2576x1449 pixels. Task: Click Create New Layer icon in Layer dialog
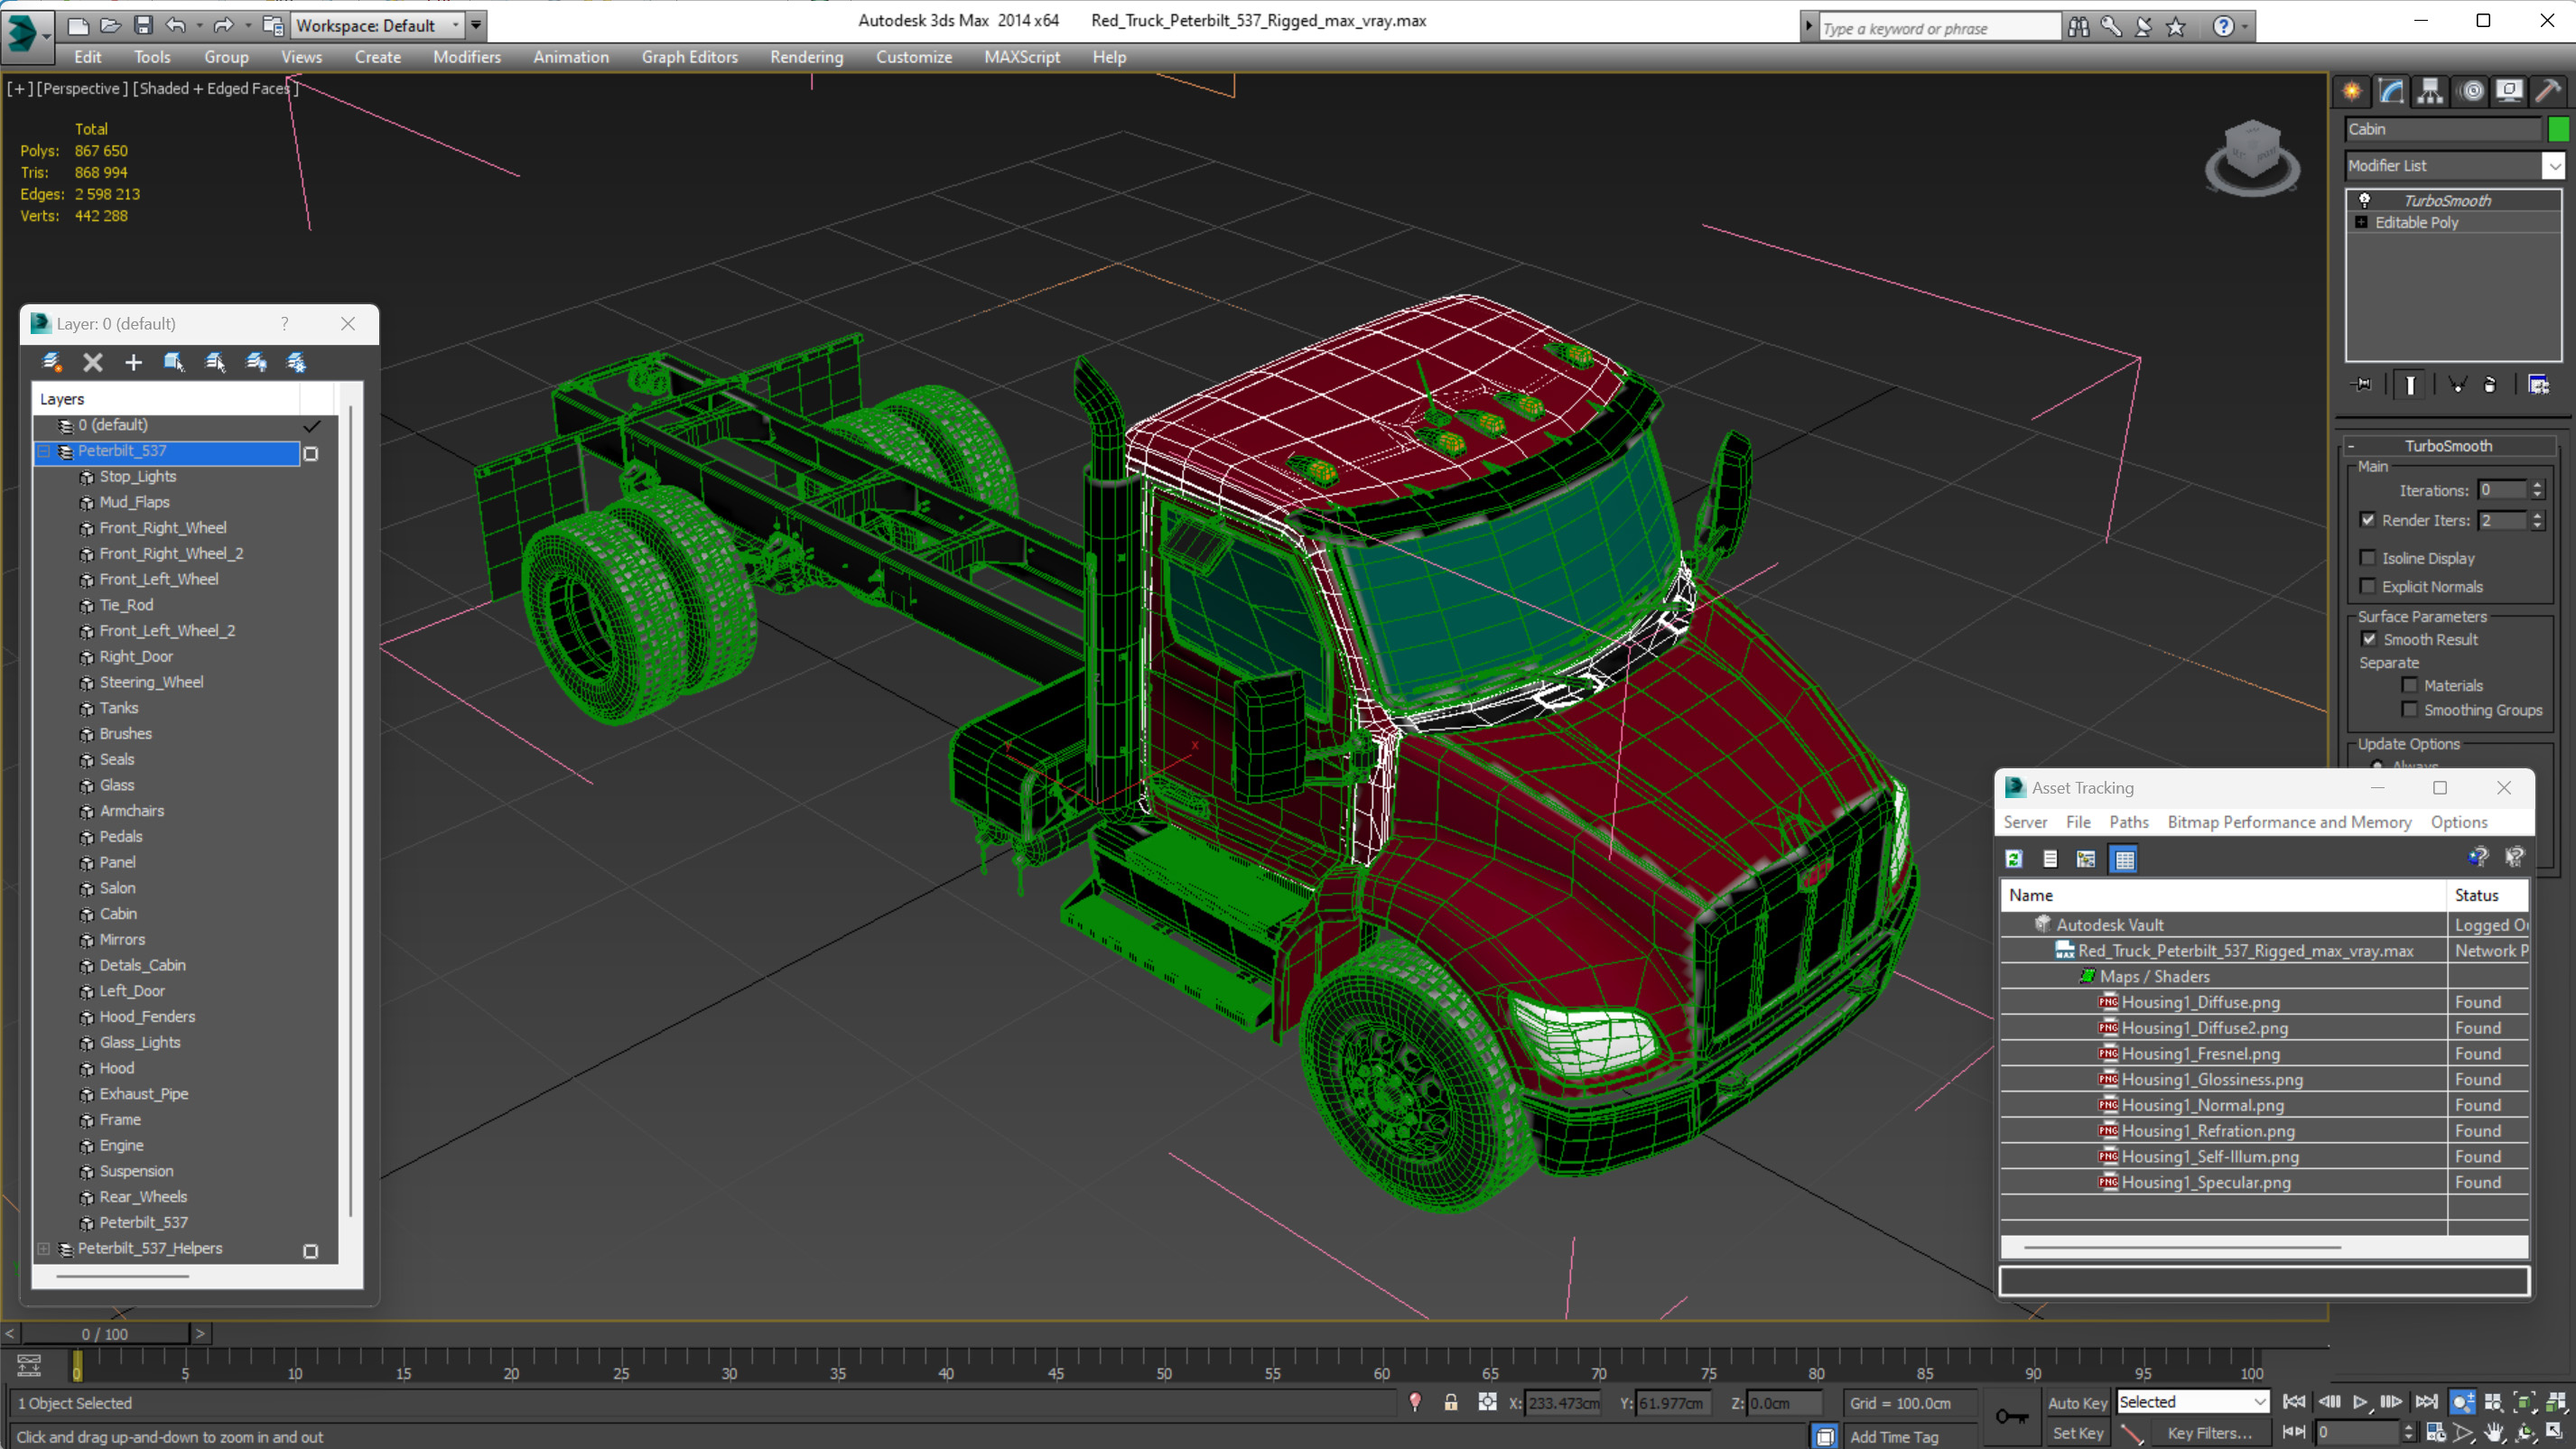[x=51, y=362]
